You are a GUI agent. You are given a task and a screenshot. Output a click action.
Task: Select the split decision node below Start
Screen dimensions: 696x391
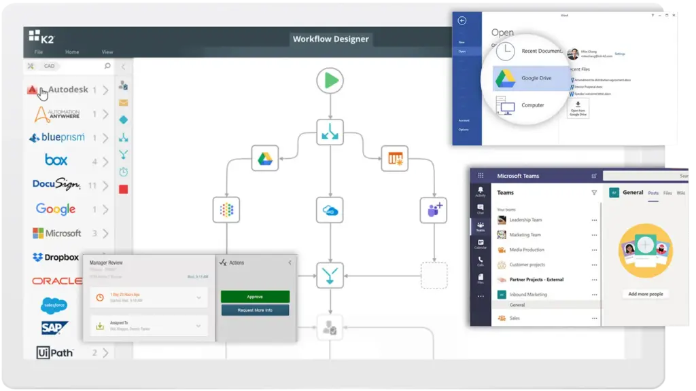point(330,133)
